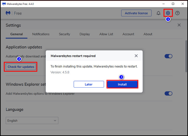Click 'Malwarebytes restart required' dialog title
The height and width of the screenshot is (136, 188).
[x=73, y=56]
